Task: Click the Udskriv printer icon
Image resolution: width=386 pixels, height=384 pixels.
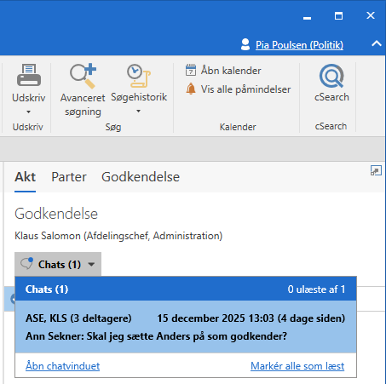Action: (x=29, y=75)
